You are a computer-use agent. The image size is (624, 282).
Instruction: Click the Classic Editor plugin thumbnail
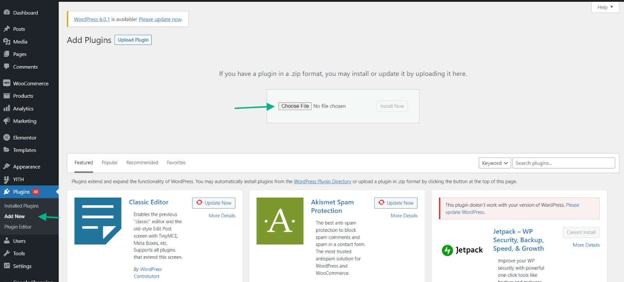coord(97,221)
